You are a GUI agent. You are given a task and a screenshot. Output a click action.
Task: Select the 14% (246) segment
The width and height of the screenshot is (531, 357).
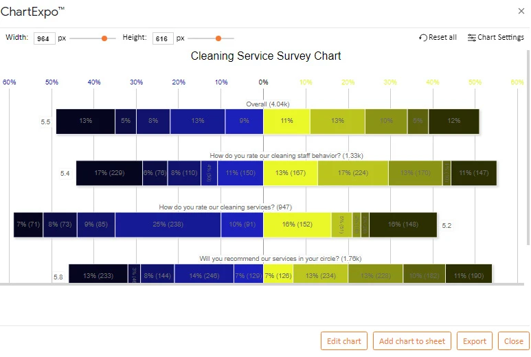point(204,274)
